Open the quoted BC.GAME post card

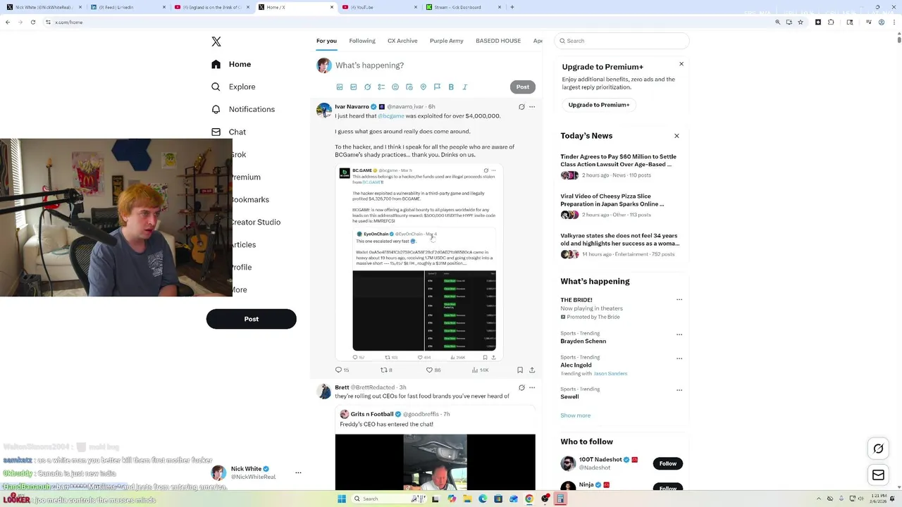419,263
